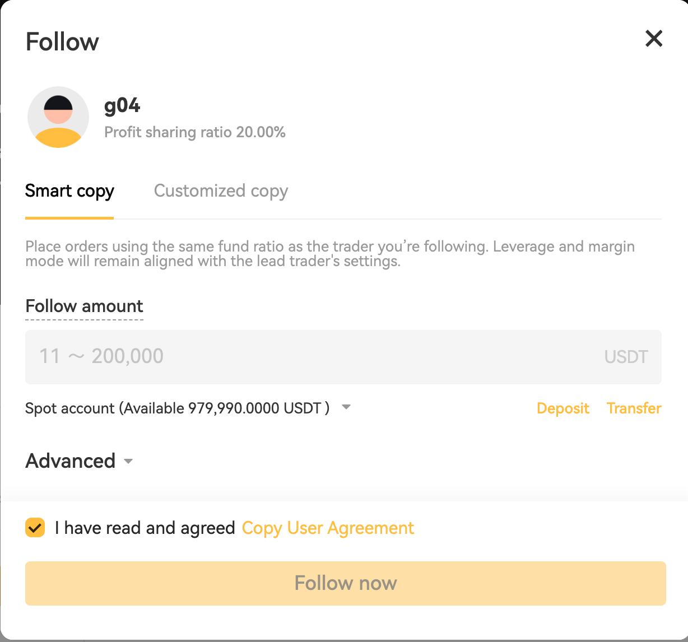Close the Follow dialog

point(654,39)
